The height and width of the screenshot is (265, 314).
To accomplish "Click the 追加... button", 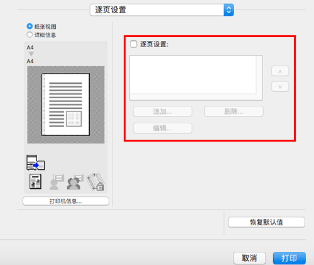I will coord(163,111).
